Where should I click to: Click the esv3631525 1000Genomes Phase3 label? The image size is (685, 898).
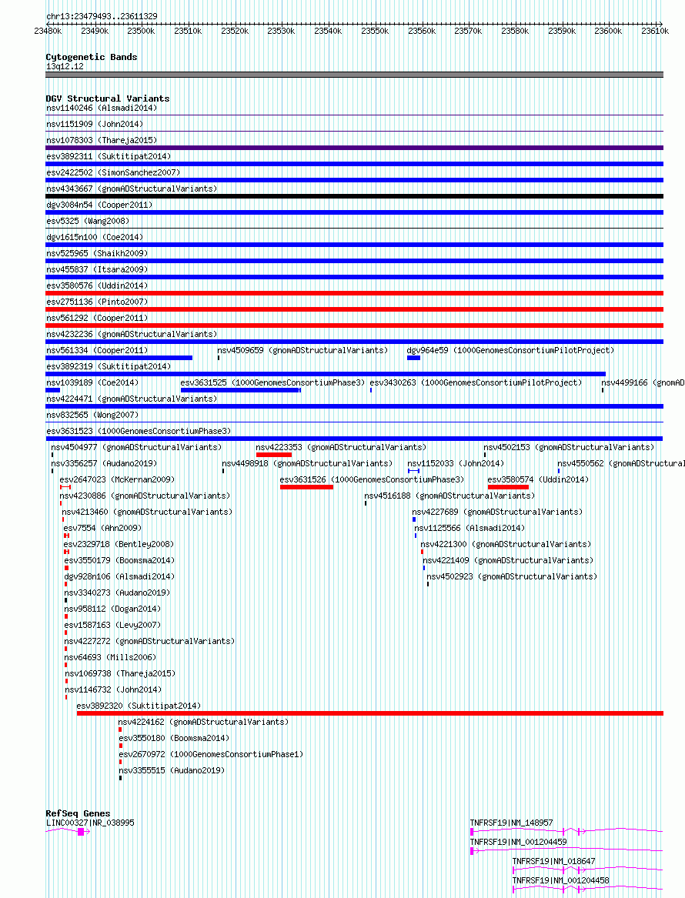[x=272, y=382]
